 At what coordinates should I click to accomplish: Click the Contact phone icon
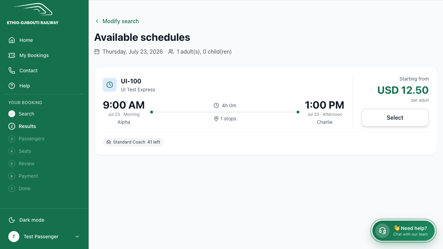coord(12,71)
